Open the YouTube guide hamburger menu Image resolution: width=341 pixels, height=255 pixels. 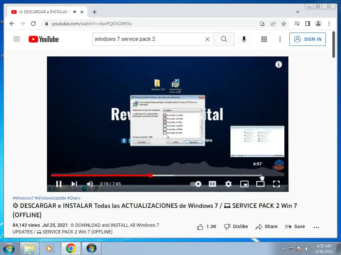coord(17,39)
